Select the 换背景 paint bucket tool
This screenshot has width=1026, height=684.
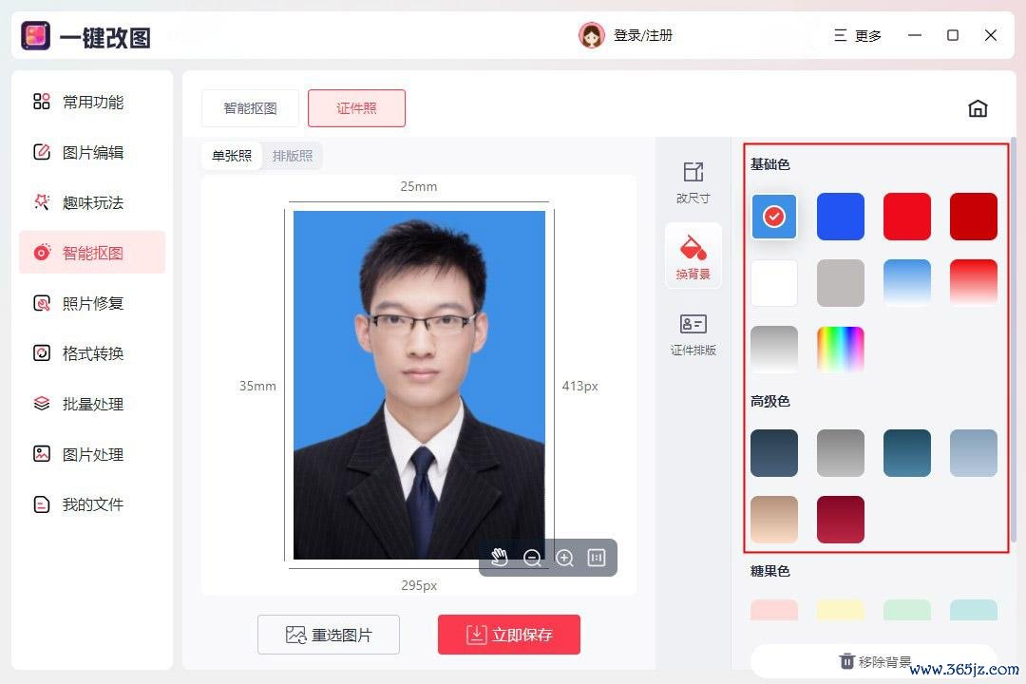[693, 256]
